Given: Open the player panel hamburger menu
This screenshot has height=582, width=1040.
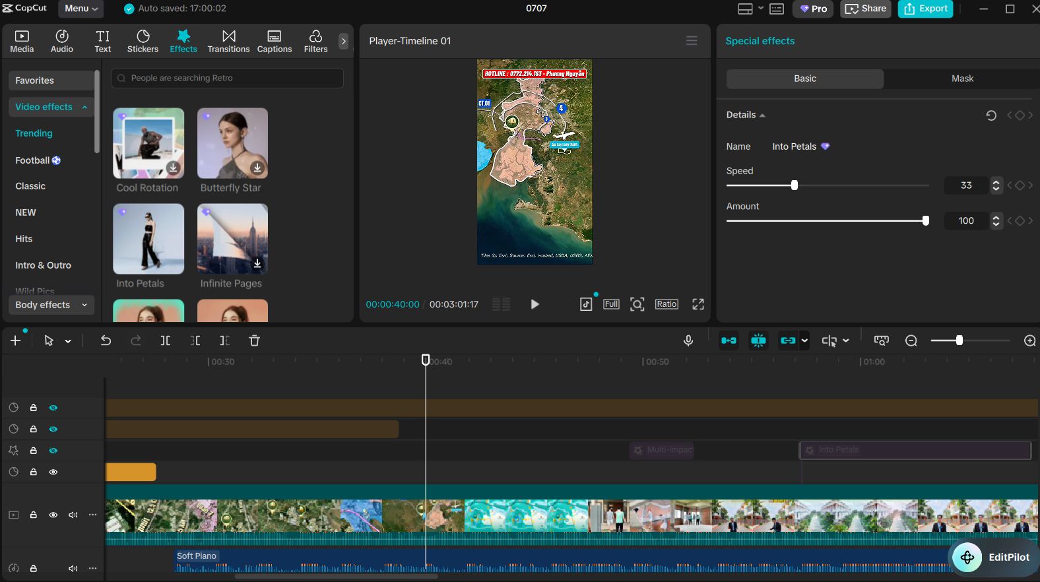Looking at the screenshot, I should [x=692, y=41].
